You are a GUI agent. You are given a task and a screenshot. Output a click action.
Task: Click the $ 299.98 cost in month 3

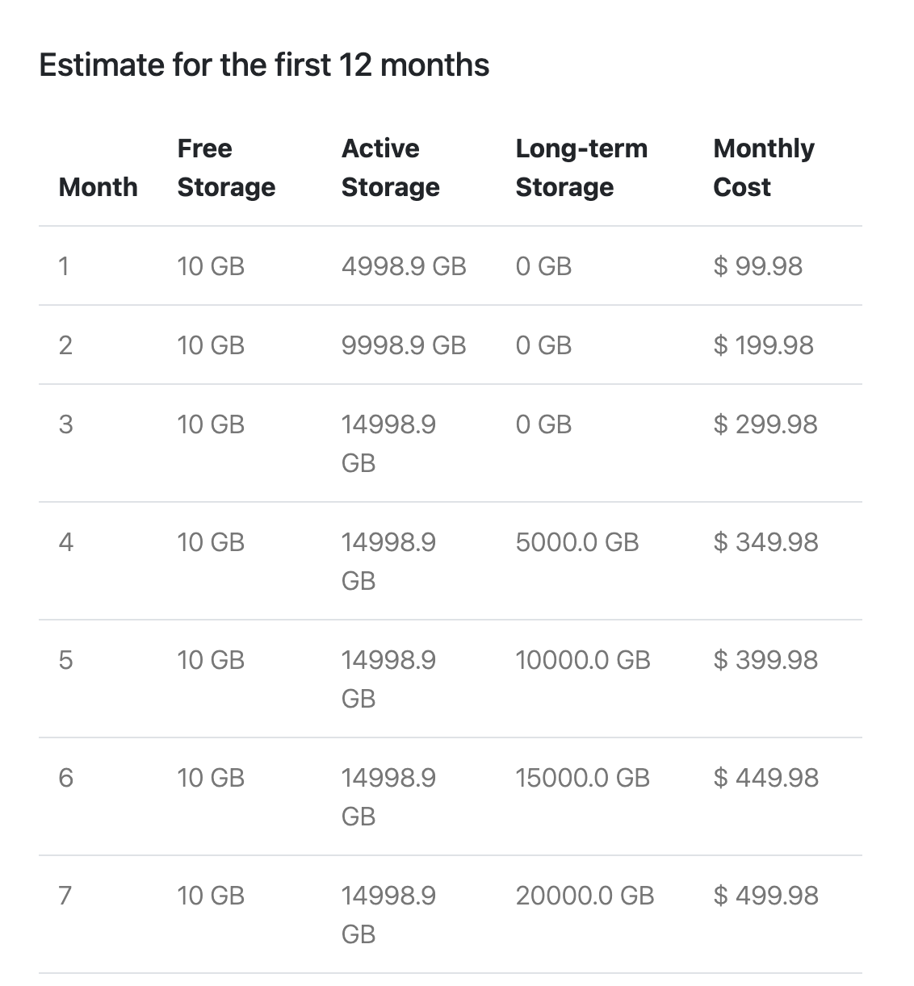(x=765, y=424)
